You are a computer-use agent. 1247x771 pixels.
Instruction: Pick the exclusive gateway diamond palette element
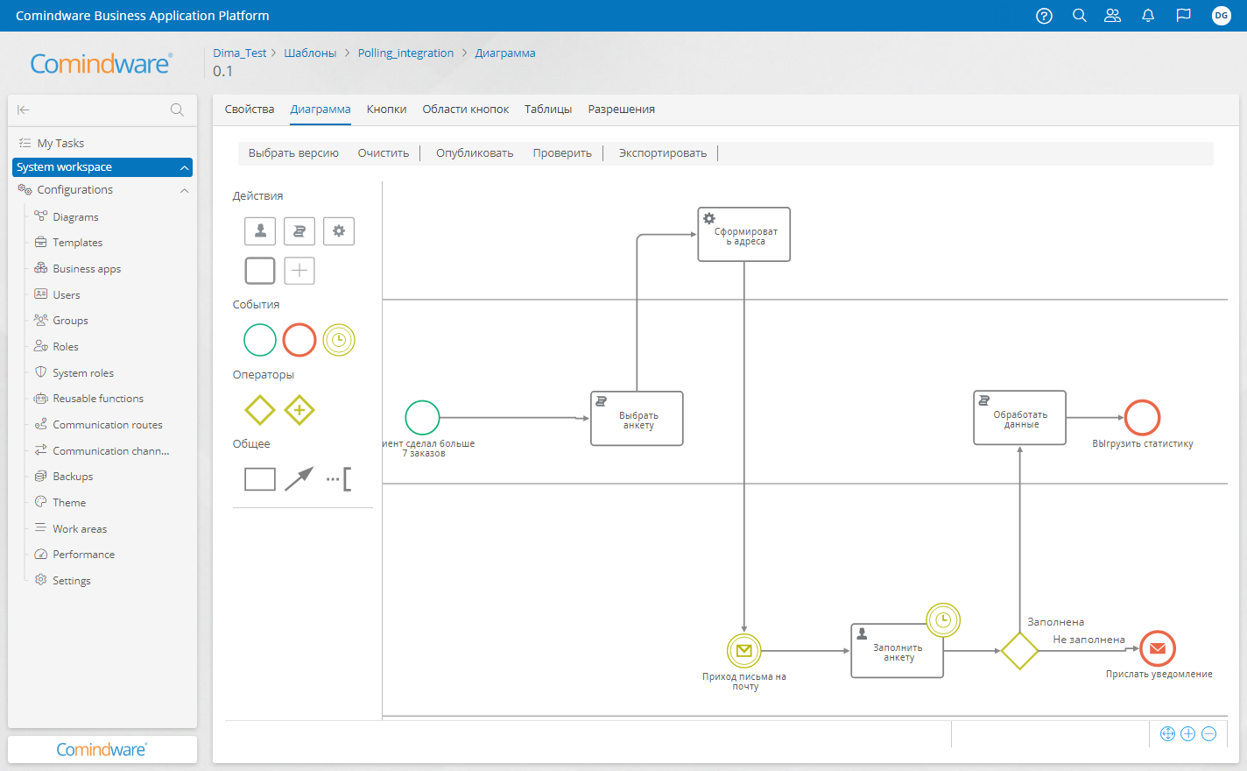pyautogui.click(x=260, y=410)
